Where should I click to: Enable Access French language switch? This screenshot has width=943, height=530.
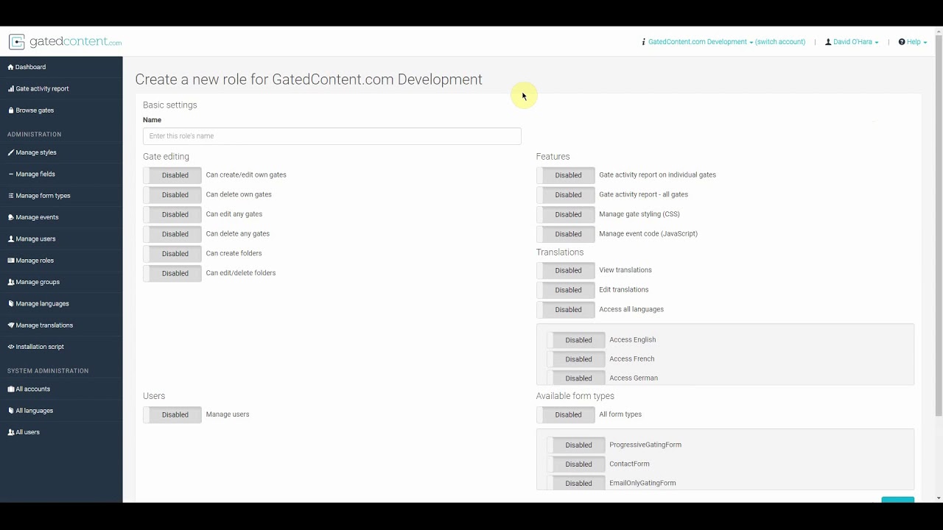coord(576,359)
